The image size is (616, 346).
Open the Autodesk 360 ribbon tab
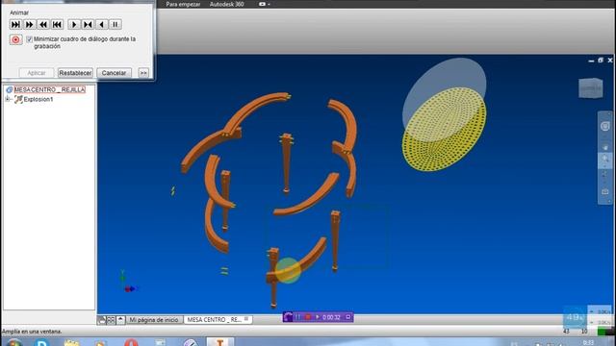click(x=227, y=4)
